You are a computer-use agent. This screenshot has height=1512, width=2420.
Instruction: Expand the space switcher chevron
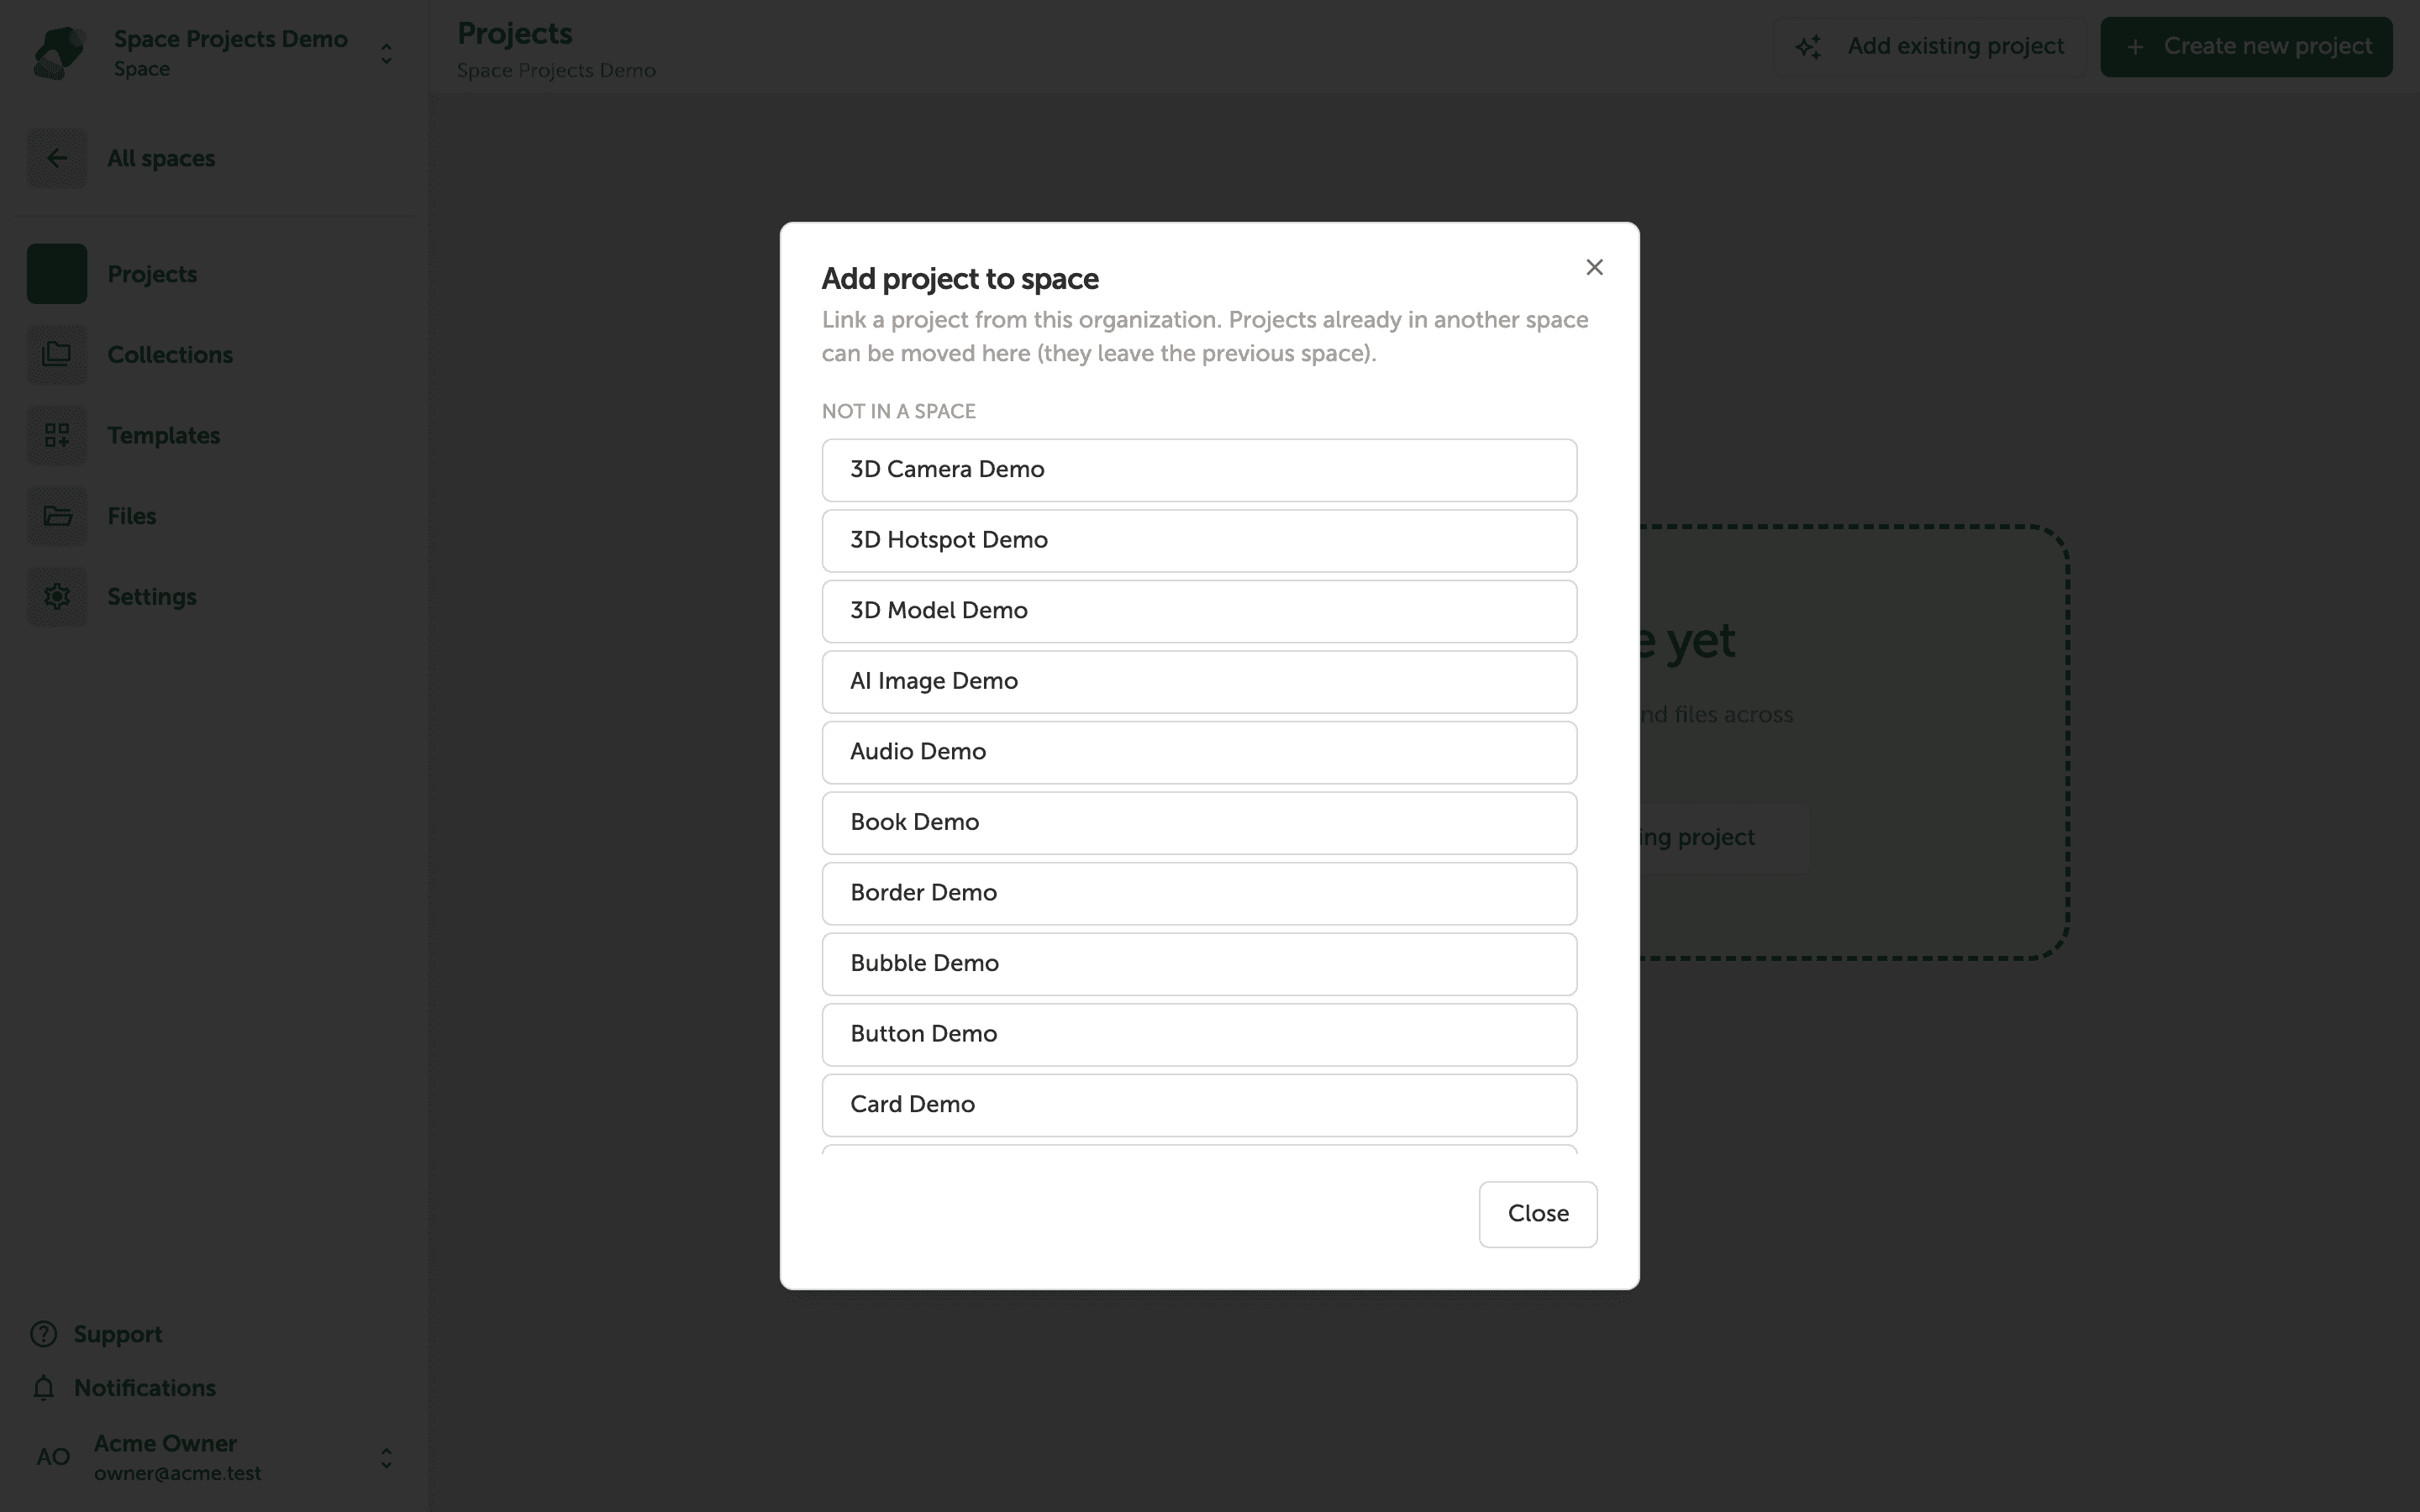pos(386,53)
